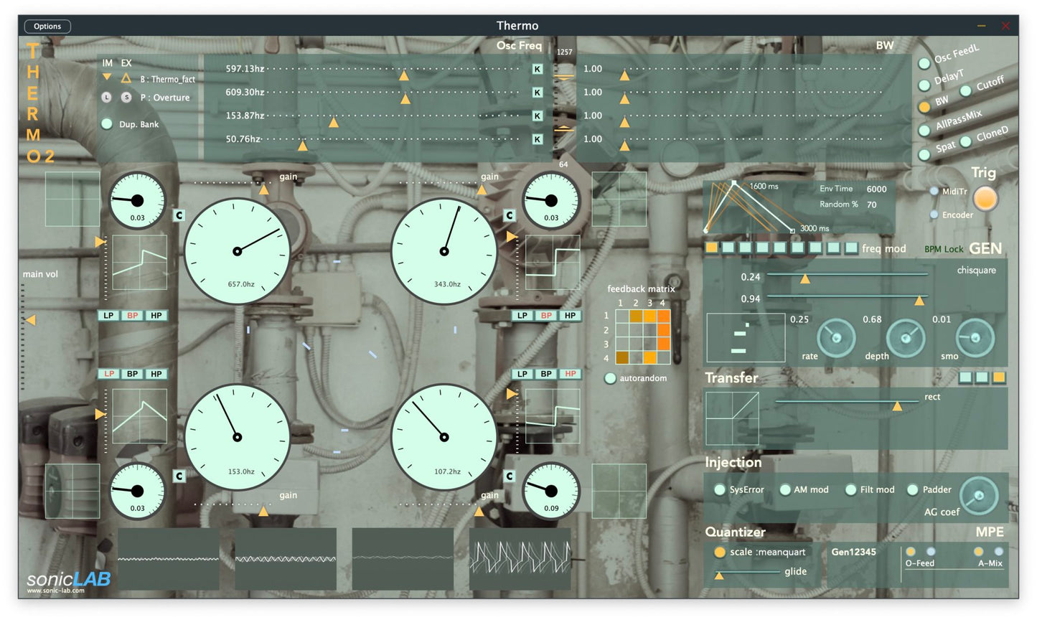Screen dimensions: 1037x620
Task: Click the EX export preset triangle
Action: tap(126, 77)
